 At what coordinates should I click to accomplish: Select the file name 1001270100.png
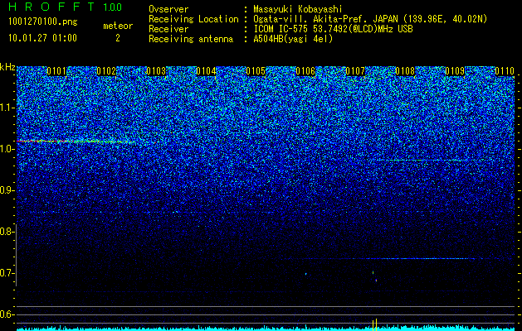43,22
